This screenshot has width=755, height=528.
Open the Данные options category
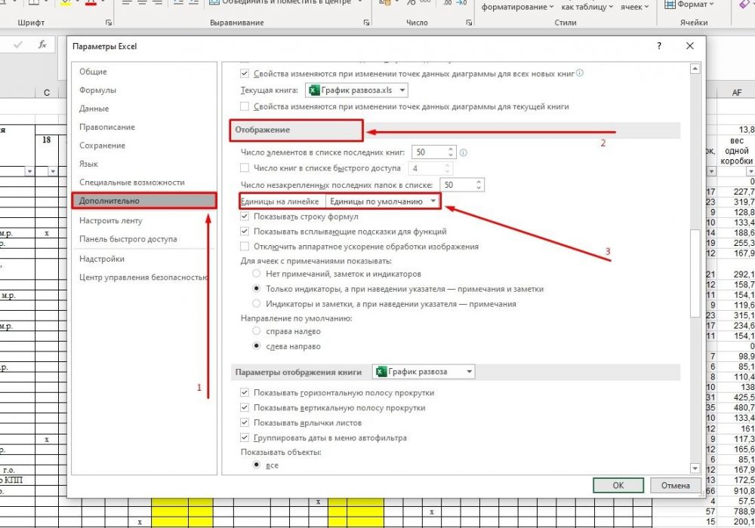click(x=143, y=108)
